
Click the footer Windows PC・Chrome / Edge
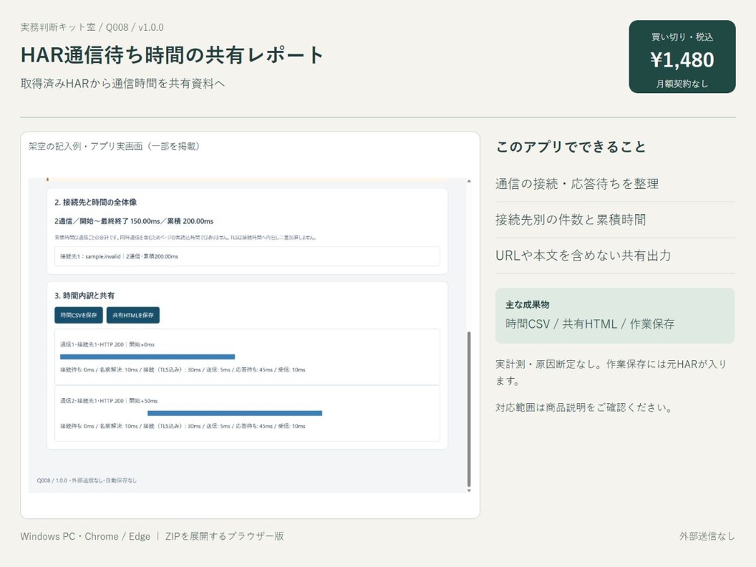86,536
